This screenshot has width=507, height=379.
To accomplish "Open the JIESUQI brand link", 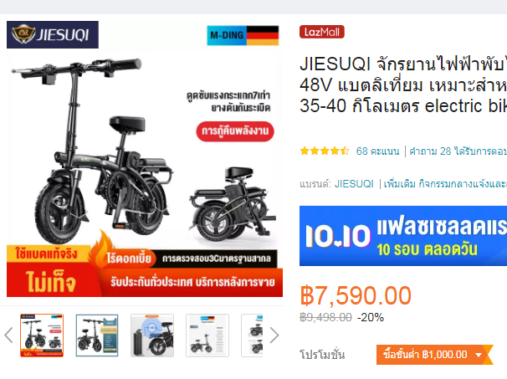I will [354, 184].
